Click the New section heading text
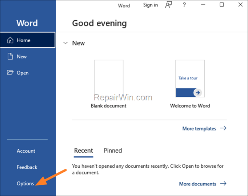The image size is (248, 196). coord(79,43)
